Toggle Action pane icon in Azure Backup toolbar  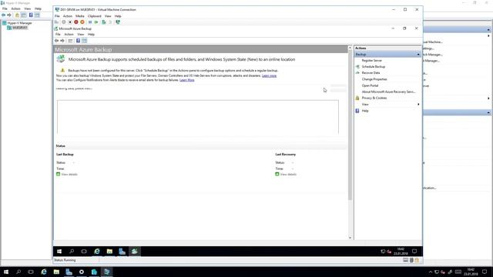click(84, 41)
